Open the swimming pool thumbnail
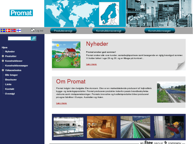Image resolution: width=193 pixels, height=144 pixels. [x=68, y=127]
